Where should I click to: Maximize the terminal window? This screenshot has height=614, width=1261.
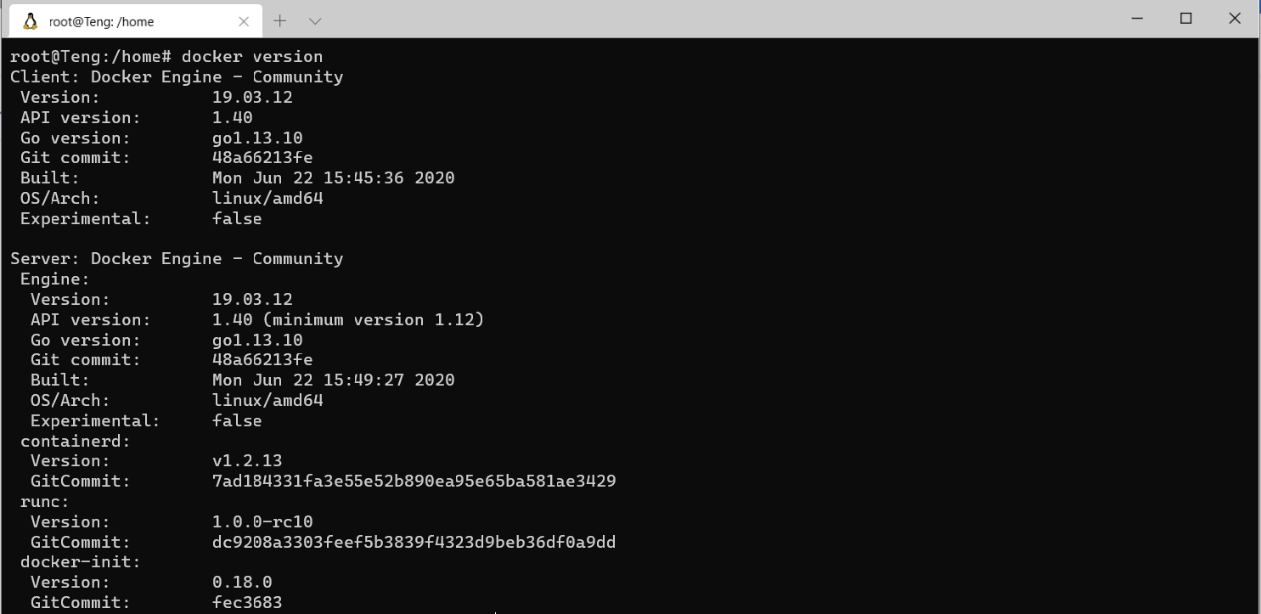1186,19
